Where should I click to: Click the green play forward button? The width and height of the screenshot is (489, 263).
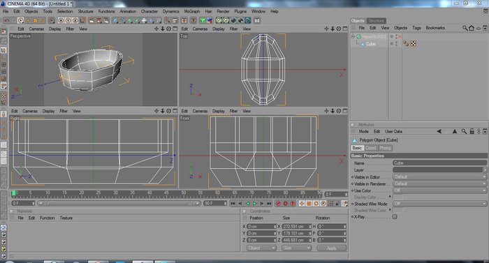click(254, 204)
